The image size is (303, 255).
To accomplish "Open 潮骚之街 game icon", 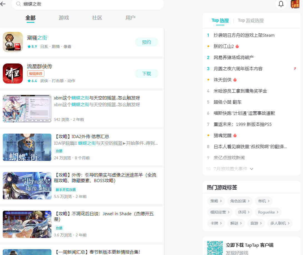I will point(13,42).
